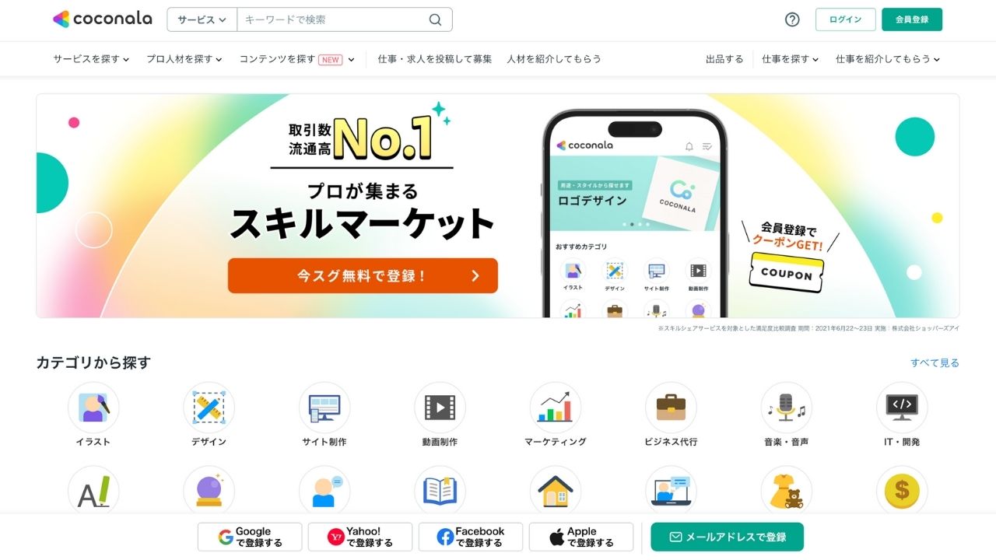The image size is (996, 560).
Task: Click the help question mark icon
Action: point(792,19)
